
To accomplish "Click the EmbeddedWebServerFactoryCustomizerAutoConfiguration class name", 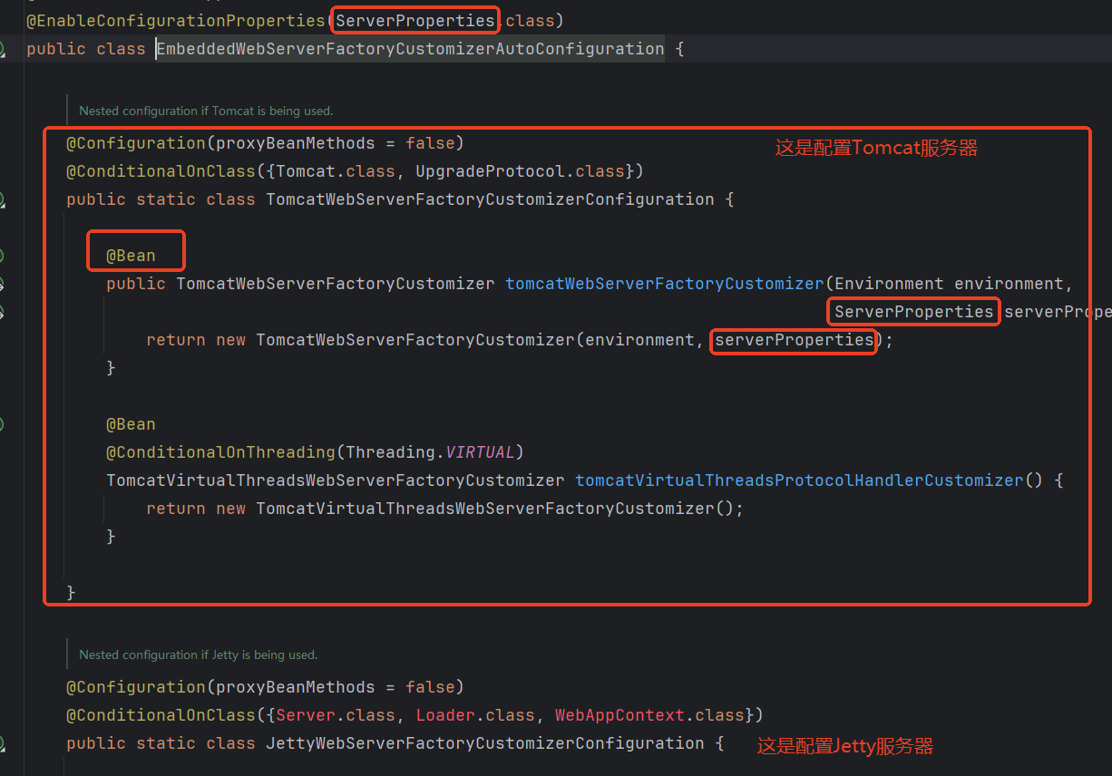I will pyautogui.click(x=410, y=49).
